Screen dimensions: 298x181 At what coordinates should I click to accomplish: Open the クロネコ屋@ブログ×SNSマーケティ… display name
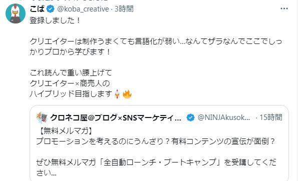[116, 117]
